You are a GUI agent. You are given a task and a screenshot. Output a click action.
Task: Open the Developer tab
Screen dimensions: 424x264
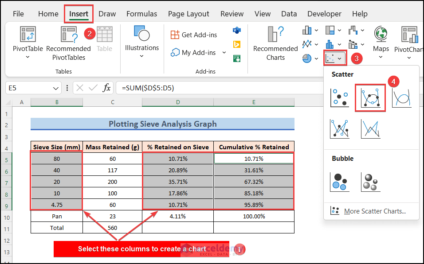click(324, 14)
